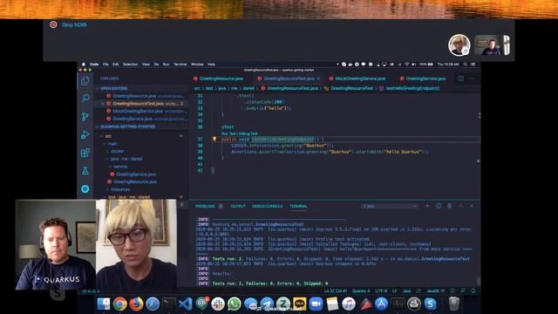Open the OUTPUT panel tab
Viewport: 558px width, 314px height.
coord(238,206)
